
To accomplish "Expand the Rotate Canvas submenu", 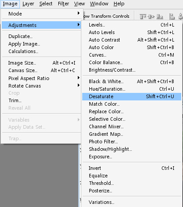I will coord(42,86).
